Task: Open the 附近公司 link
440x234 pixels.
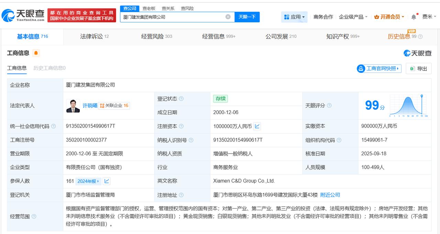Action: click(330, 195)
